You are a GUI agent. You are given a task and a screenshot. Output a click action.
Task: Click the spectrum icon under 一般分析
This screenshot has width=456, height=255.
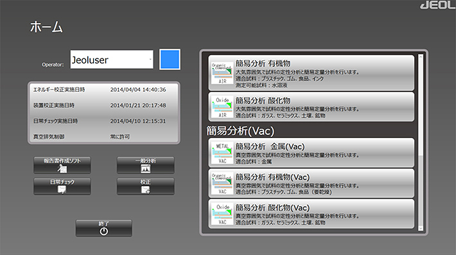145,168
